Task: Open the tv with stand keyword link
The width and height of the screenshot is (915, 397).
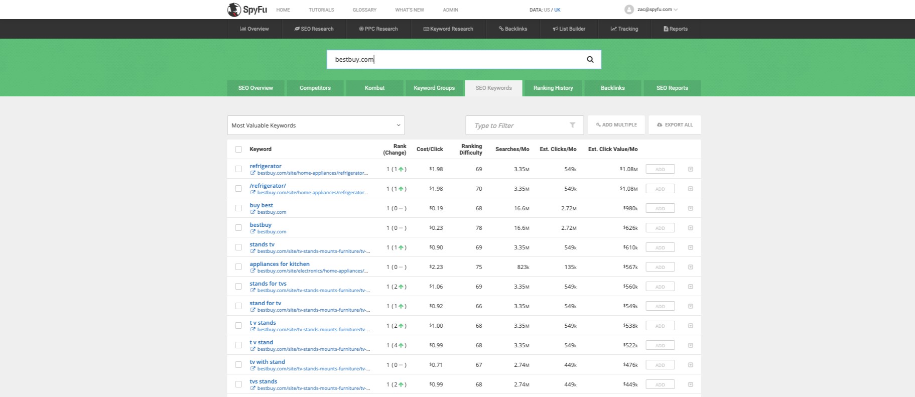Action: [267, 362]
